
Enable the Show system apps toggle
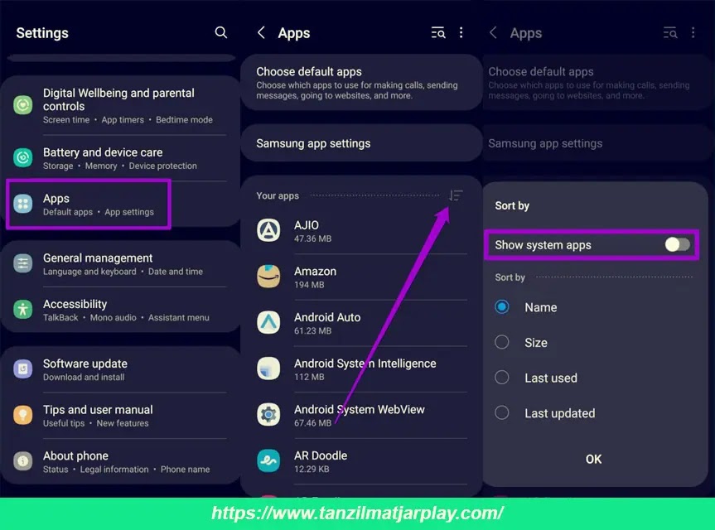(676, 244)
